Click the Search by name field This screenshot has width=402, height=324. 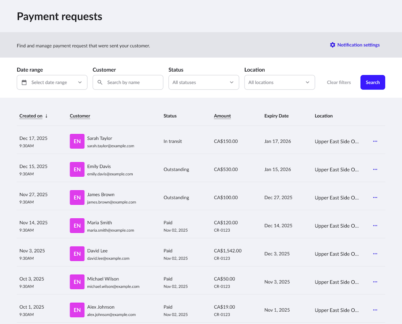pyautogui.click(x=128, y=82)
